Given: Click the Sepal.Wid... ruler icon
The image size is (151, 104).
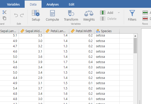Looking at the screenshot, I should 22,31.
